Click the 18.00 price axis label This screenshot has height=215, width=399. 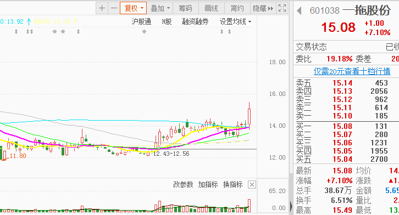point(278,62)
